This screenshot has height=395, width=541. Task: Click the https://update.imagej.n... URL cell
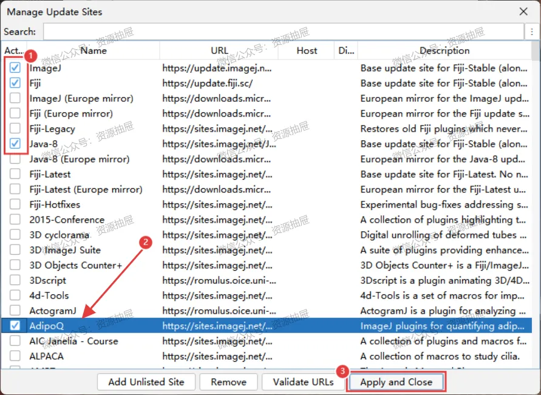(x=219, y=68)
